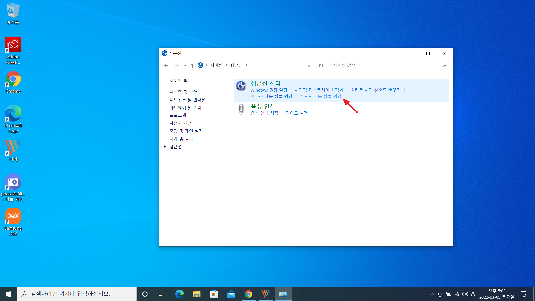Open 키보드 작동 방법 변경 link
Viewport: 535px width, 301px height.
click(x=320, y=96)
